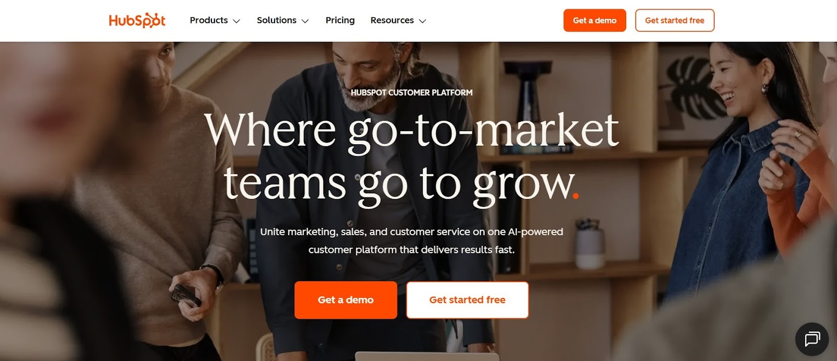Click the HubSpot logo in the header
837x361 pixels.
coord(137,20)
